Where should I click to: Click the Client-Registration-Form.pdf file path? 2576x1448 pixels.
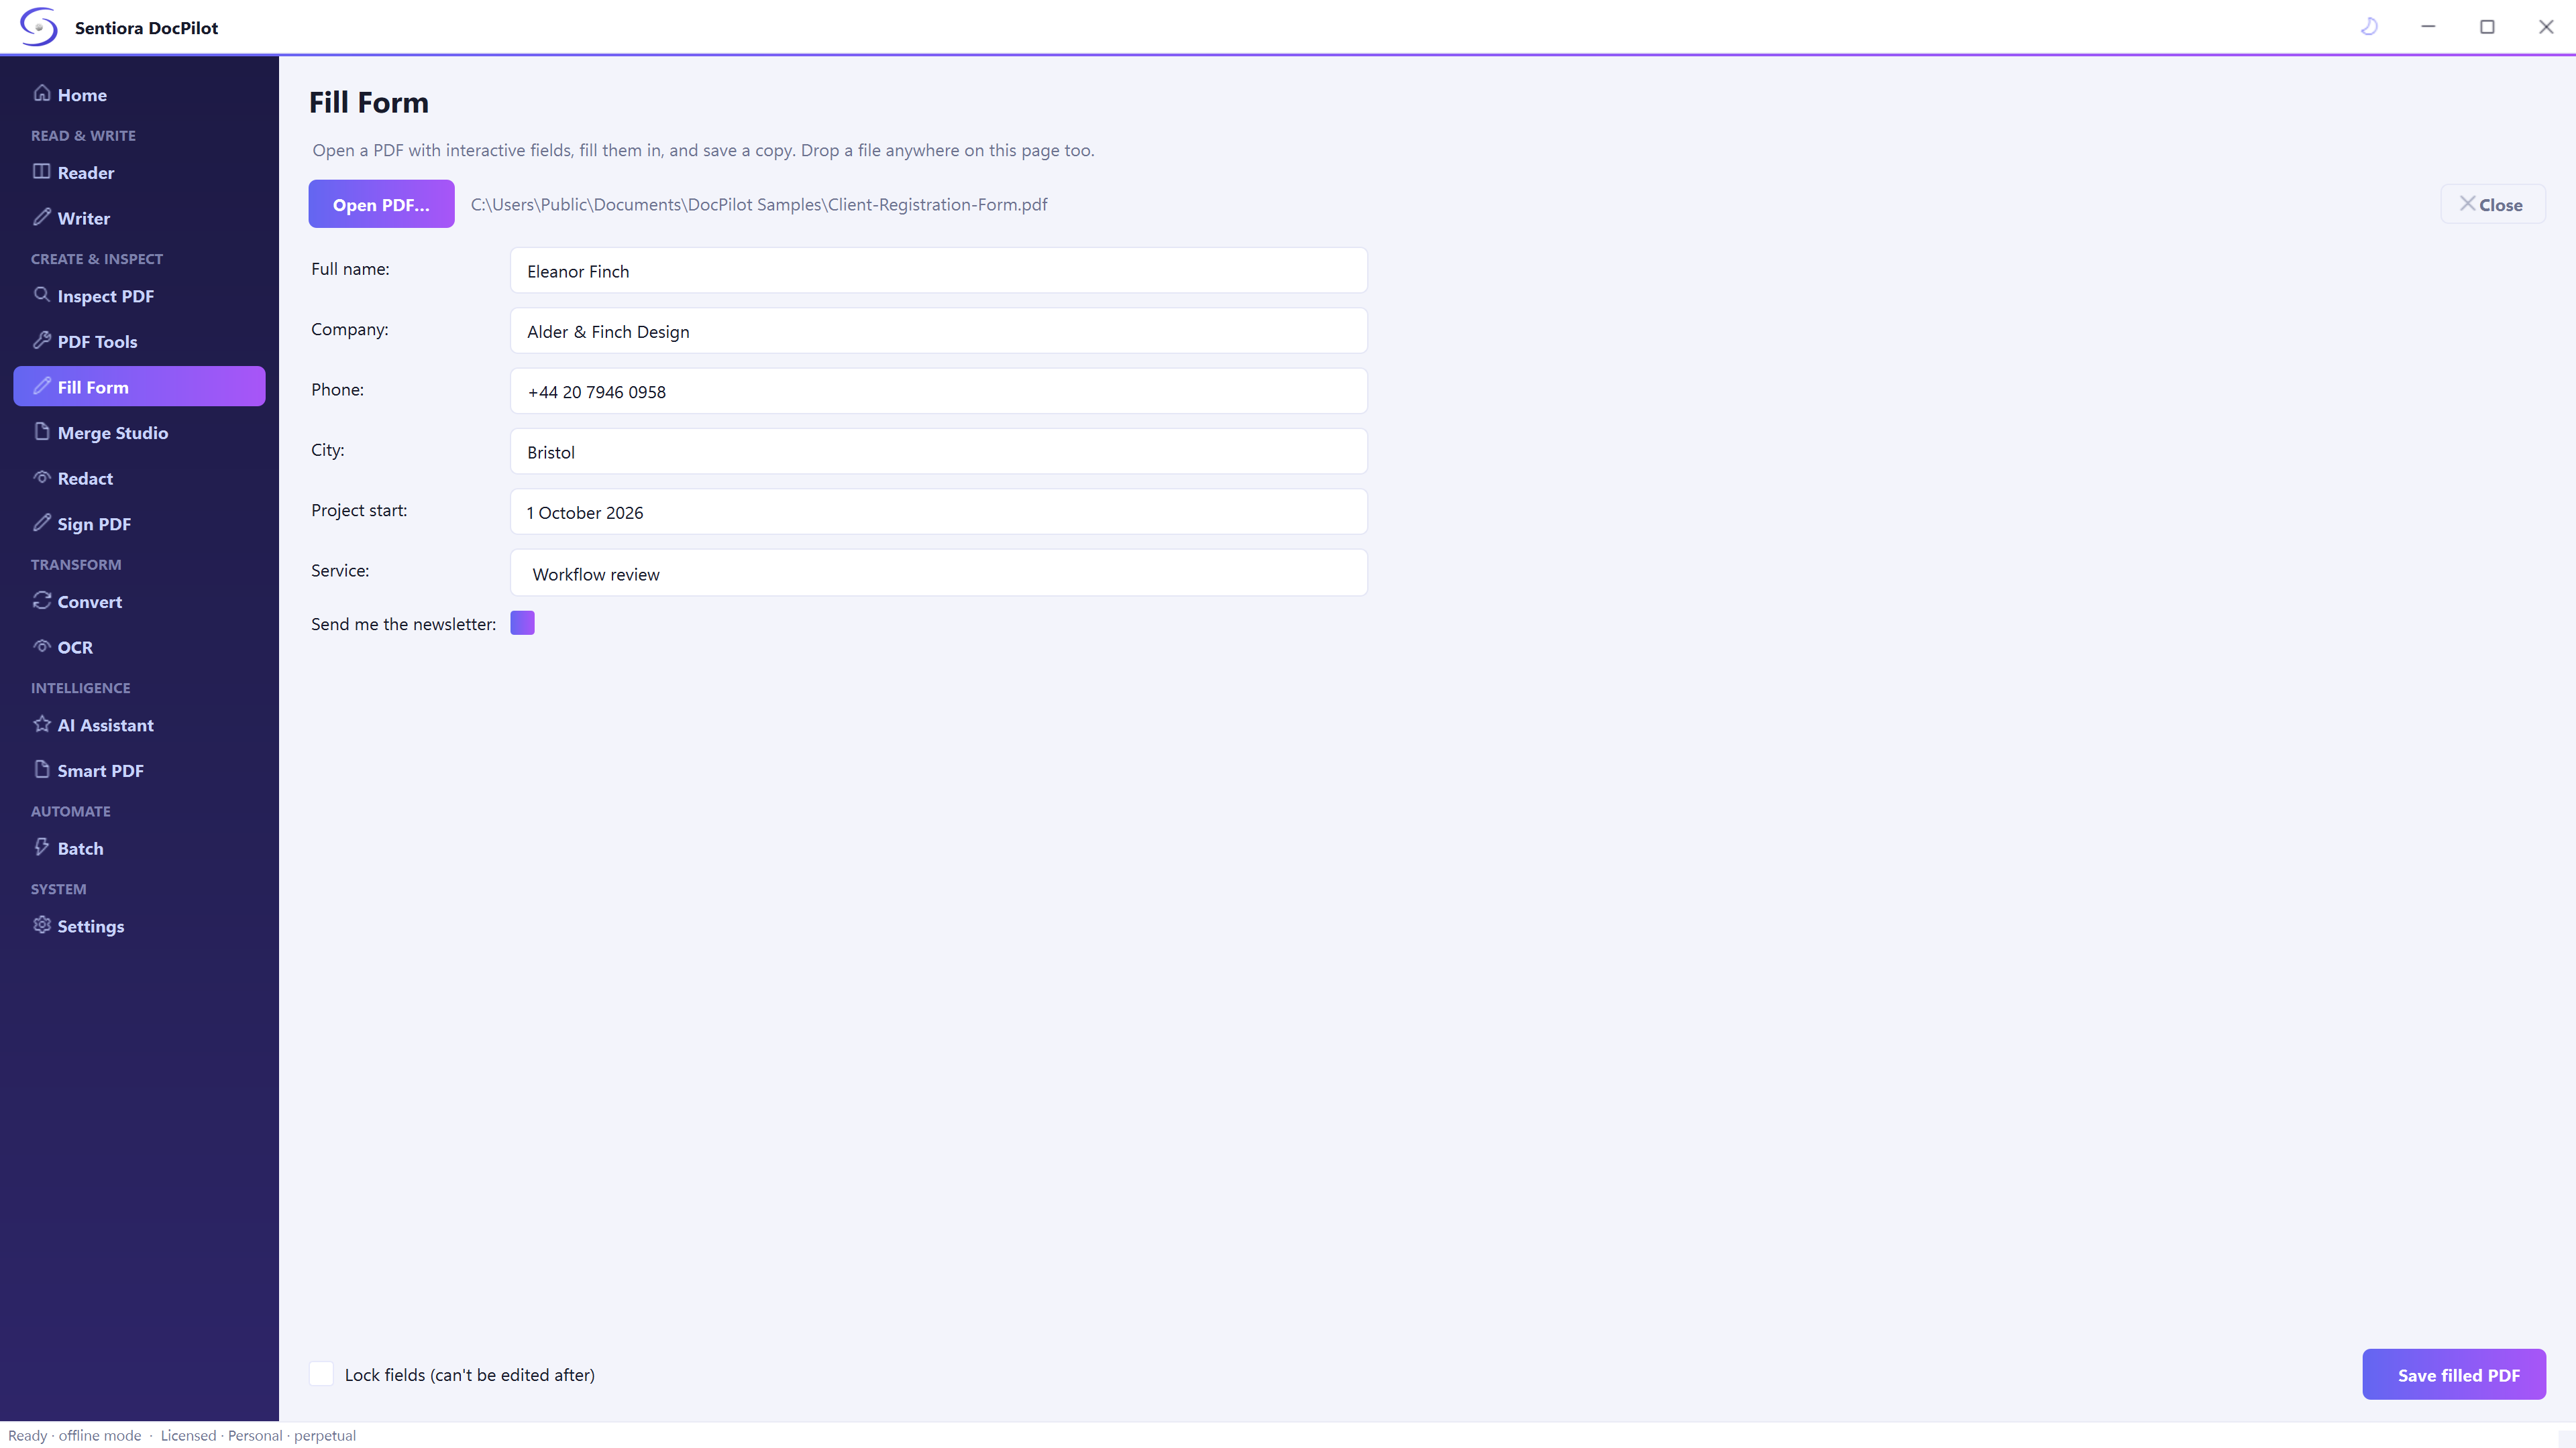[x=759, y=204]
